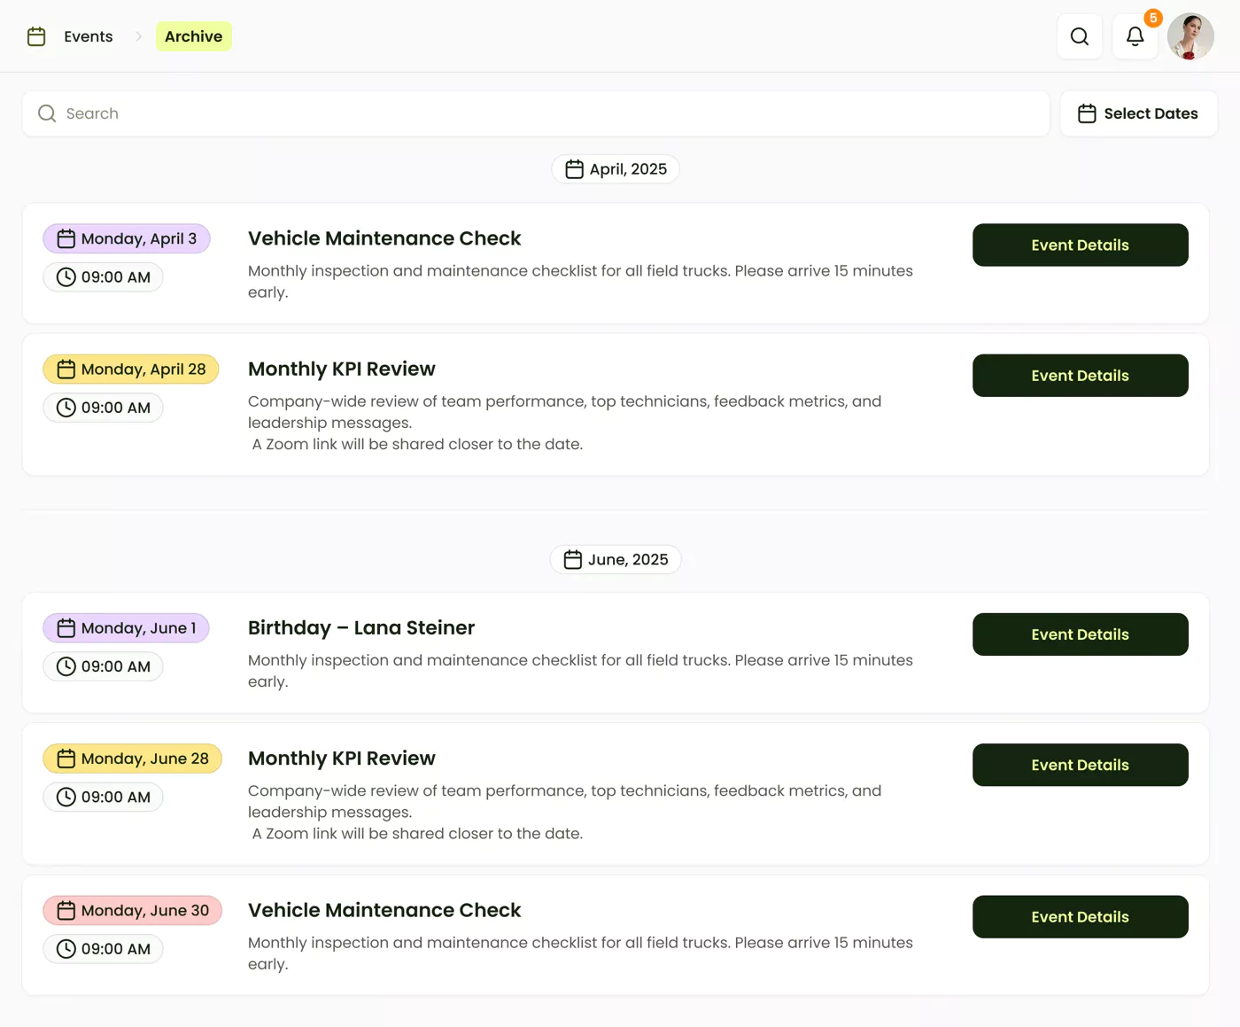Click the calendar icon on Monday, April 28 badge
This screenshot has height=1027, width=1240.
tap(66, 369)
